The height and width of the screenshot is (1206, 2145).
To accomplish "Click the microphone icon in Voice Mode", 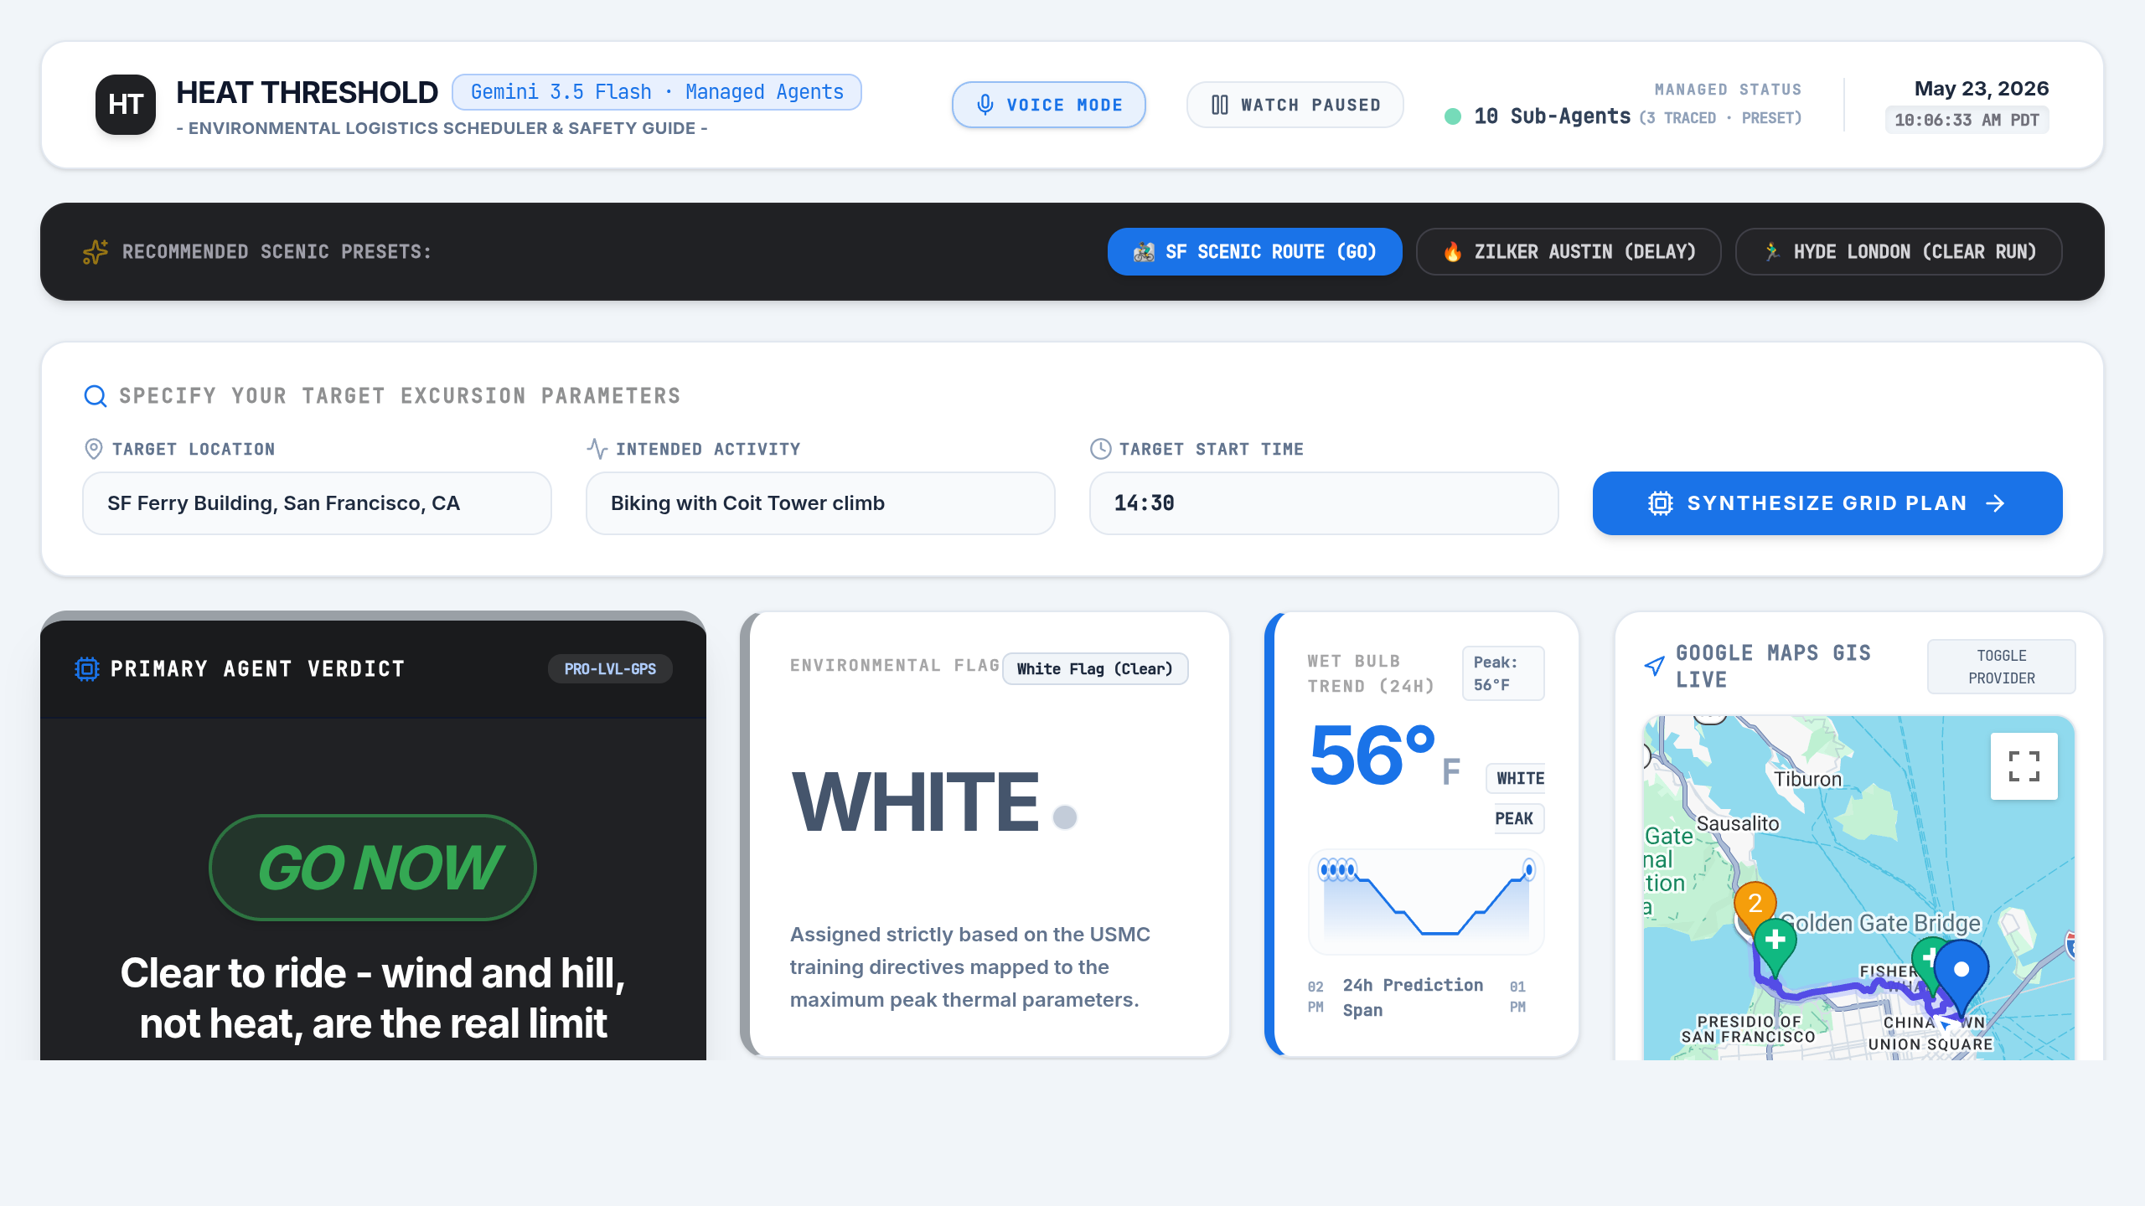I will pyautogui.click(x=985, y=105).
